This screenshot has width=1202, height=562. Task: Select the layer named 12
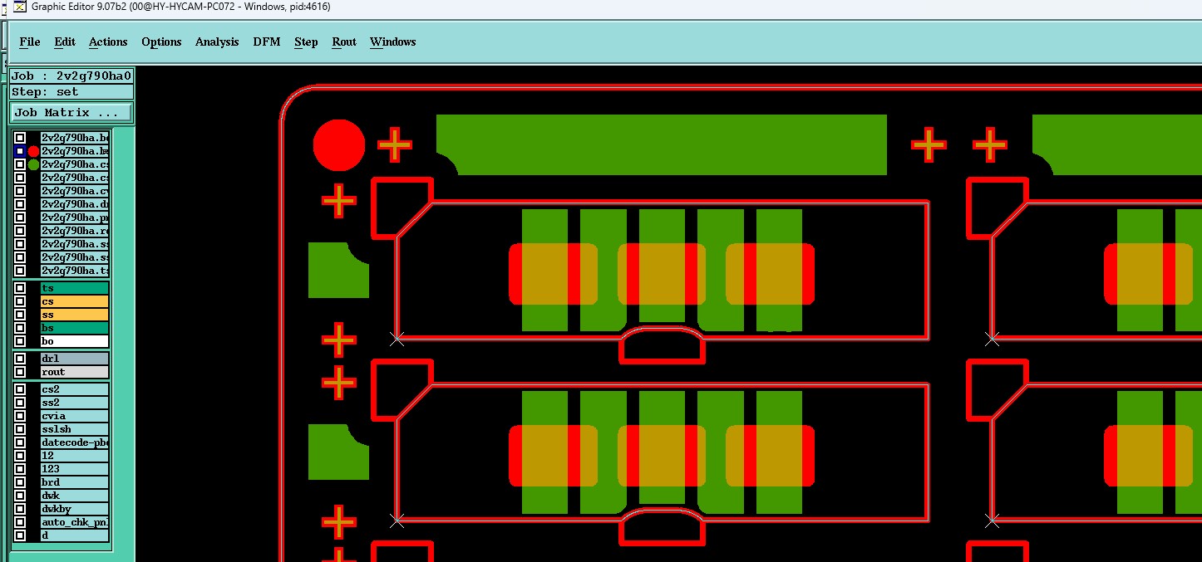pyautogui.click(x=74, y=456)
